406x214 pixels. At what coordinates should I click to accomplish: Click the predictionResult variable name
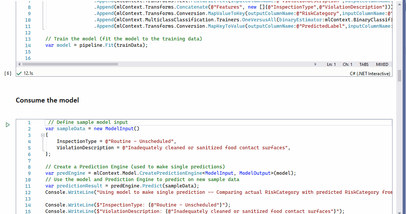[x=79, y=186]
